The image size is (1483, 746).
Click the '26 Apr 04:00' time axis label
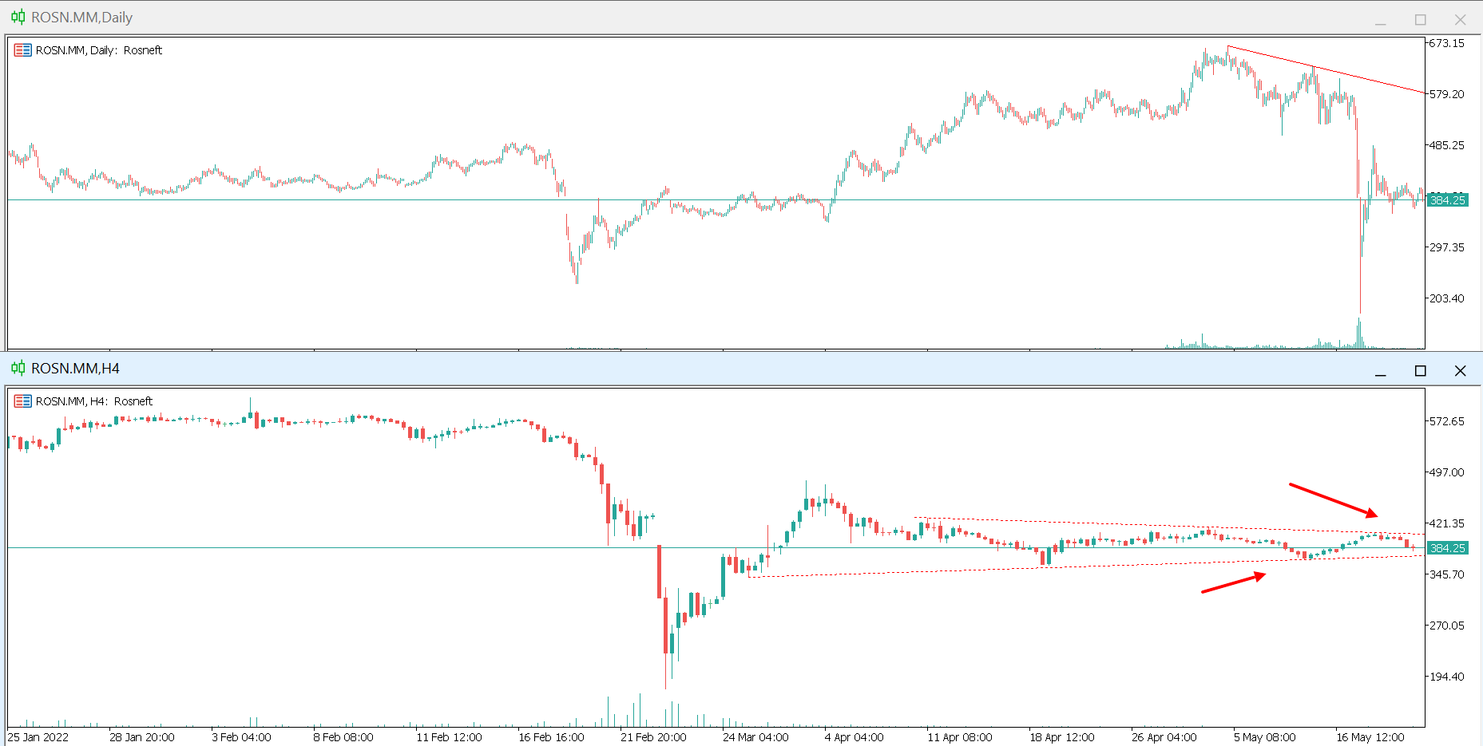(1164, 737)
